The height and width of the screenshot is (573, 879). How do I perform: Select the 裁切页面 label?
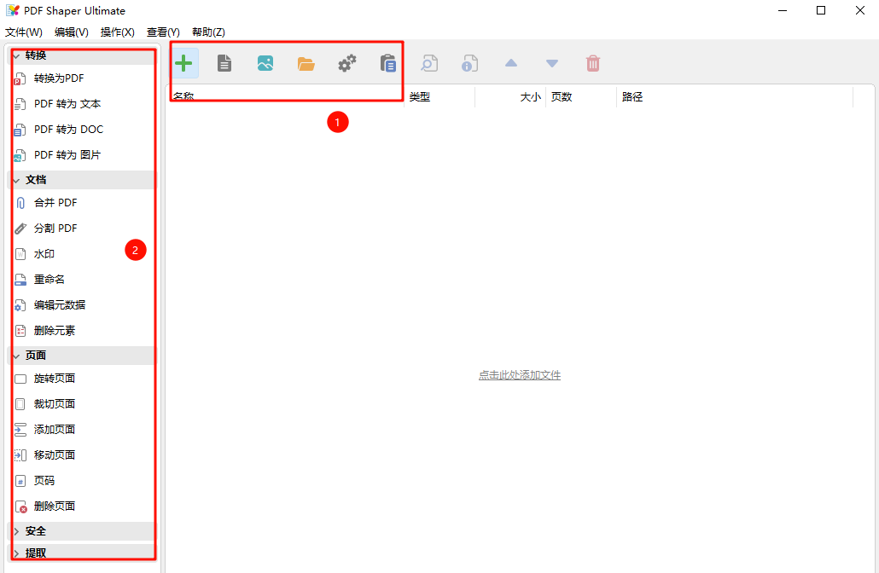[x=55, y=404]
